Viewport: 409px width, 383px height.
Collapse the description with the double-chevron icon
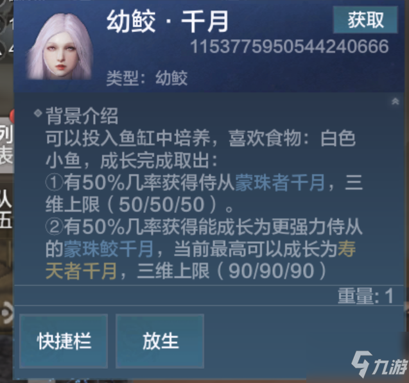click(395, 101)
